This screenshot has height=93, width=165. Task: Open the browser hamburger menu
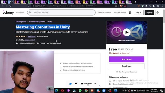tap(162, 6)
